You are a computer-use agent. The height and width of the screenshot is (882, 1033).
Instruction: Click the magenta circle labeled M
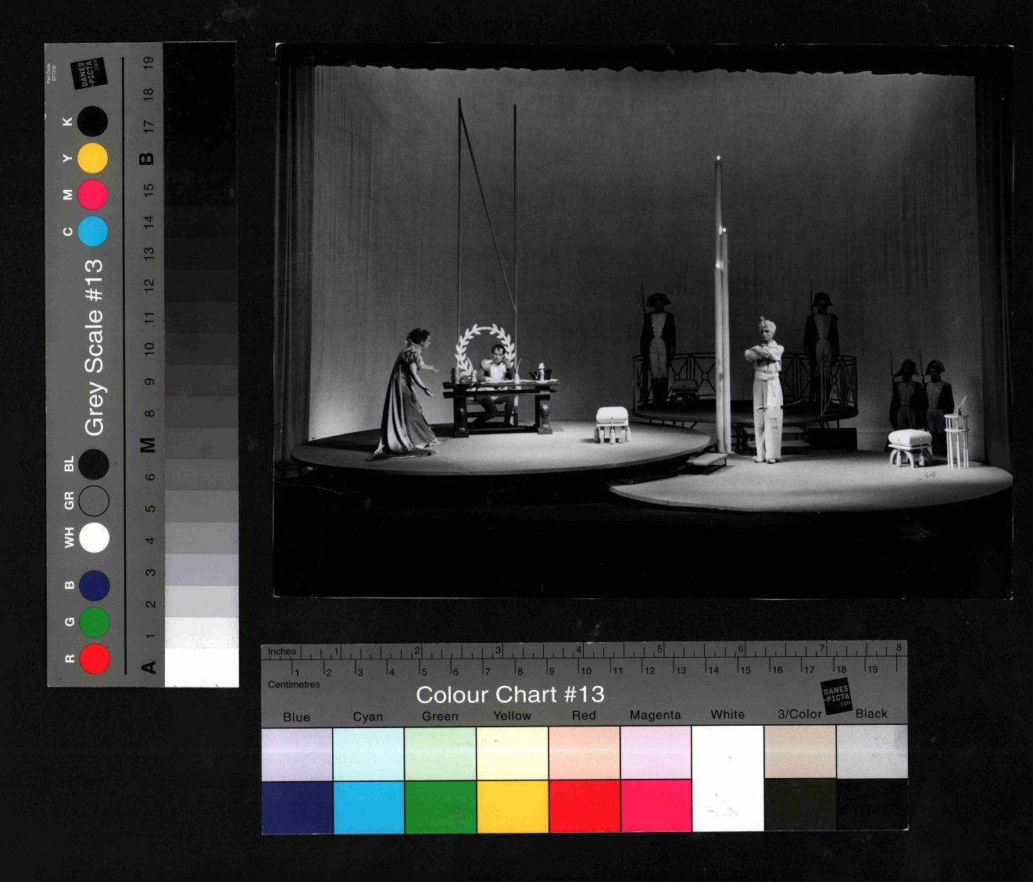(92, 195)
